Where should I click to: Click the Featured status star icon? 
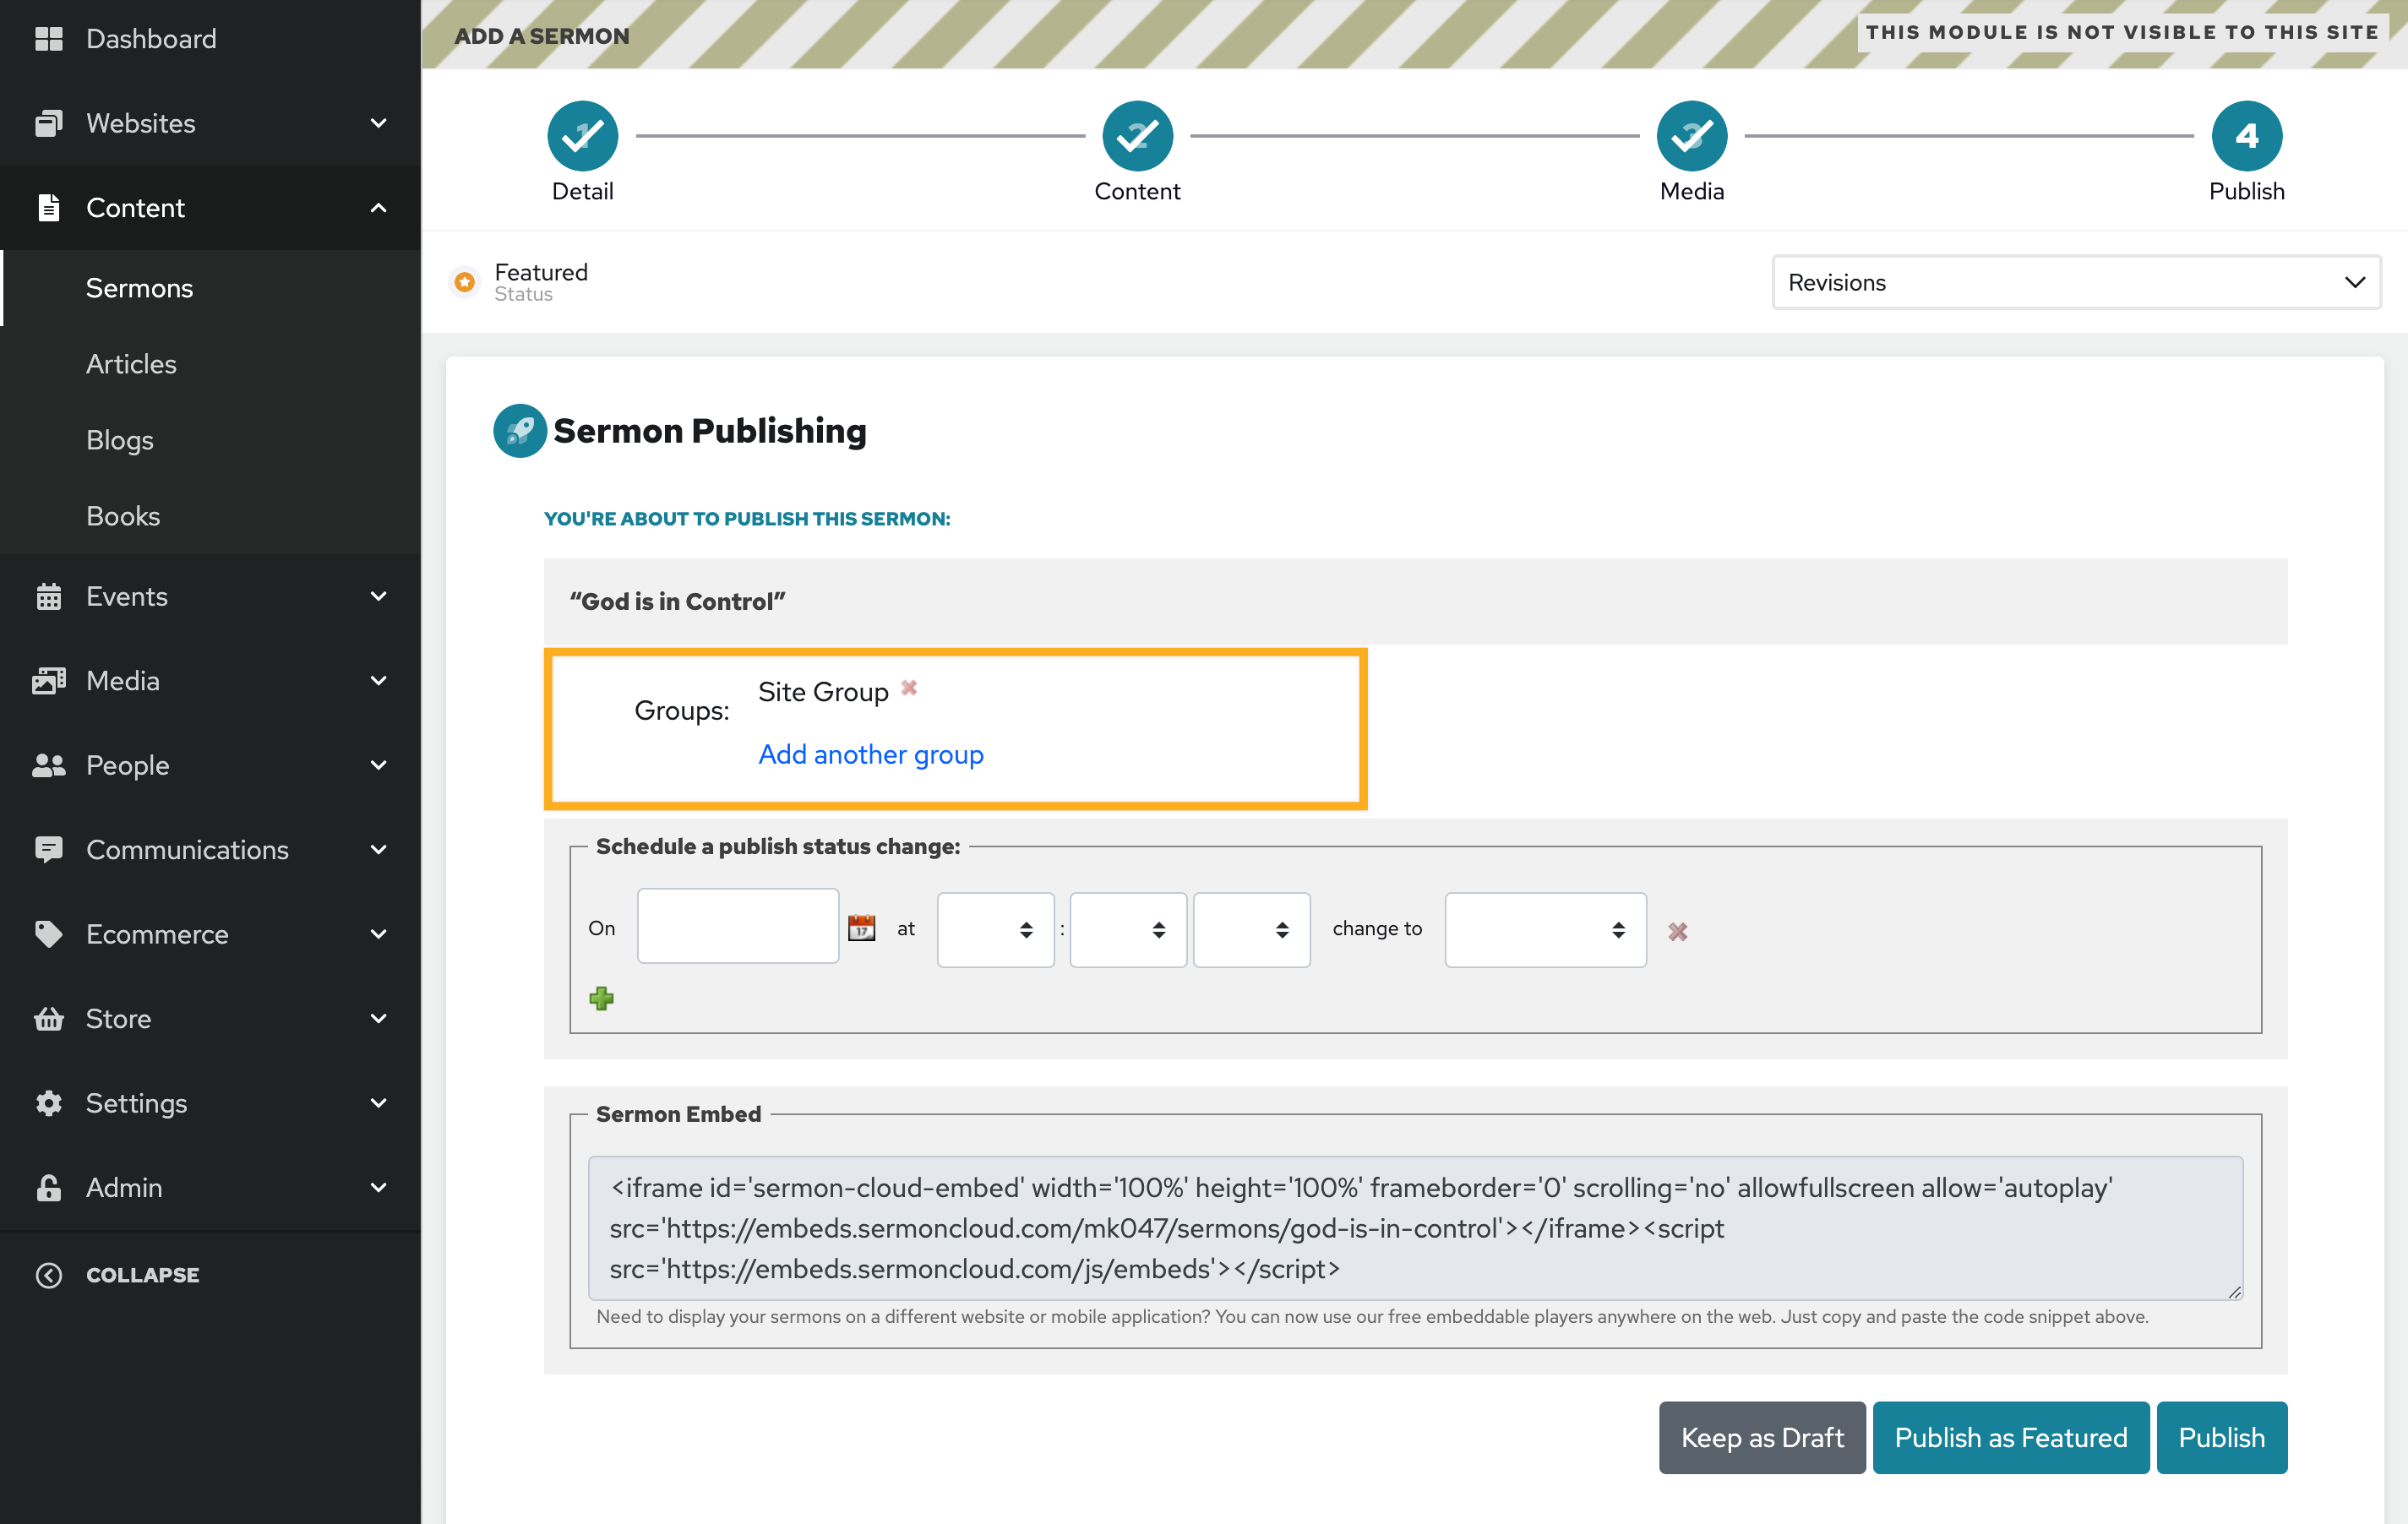click(465, 282)
